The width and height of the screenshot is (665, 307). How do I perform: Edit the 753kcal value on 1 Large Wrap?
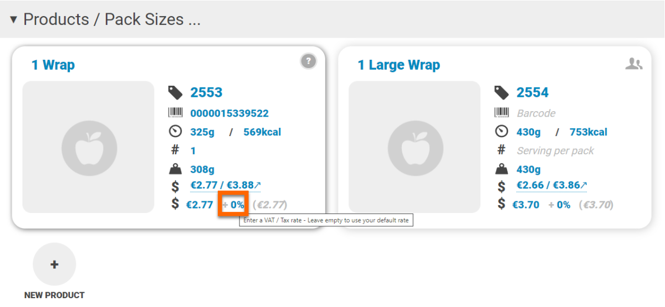tap(588, 132)
